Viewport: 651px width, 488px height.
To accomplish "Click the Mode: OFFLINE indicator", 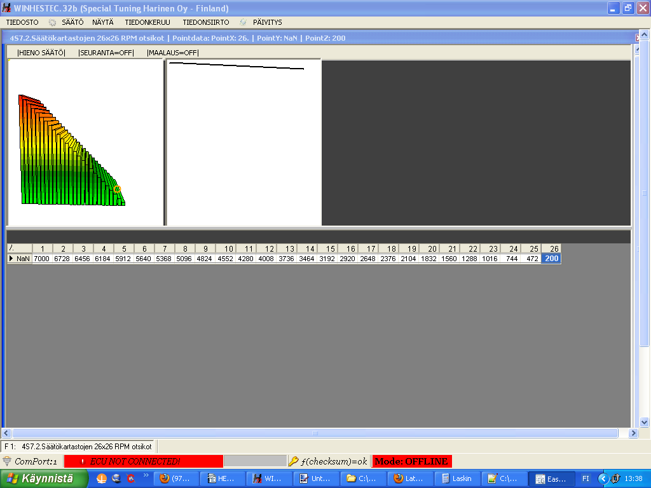I will tap(411, 461).
